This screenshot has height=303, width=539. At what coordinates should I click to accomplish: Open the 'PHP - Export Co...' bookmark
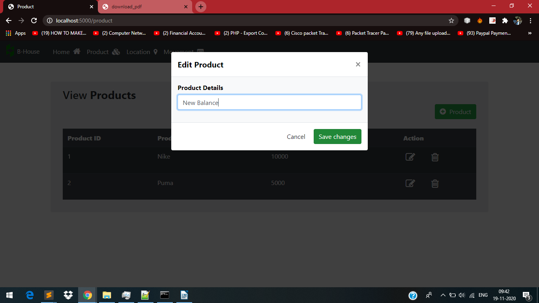241,33
